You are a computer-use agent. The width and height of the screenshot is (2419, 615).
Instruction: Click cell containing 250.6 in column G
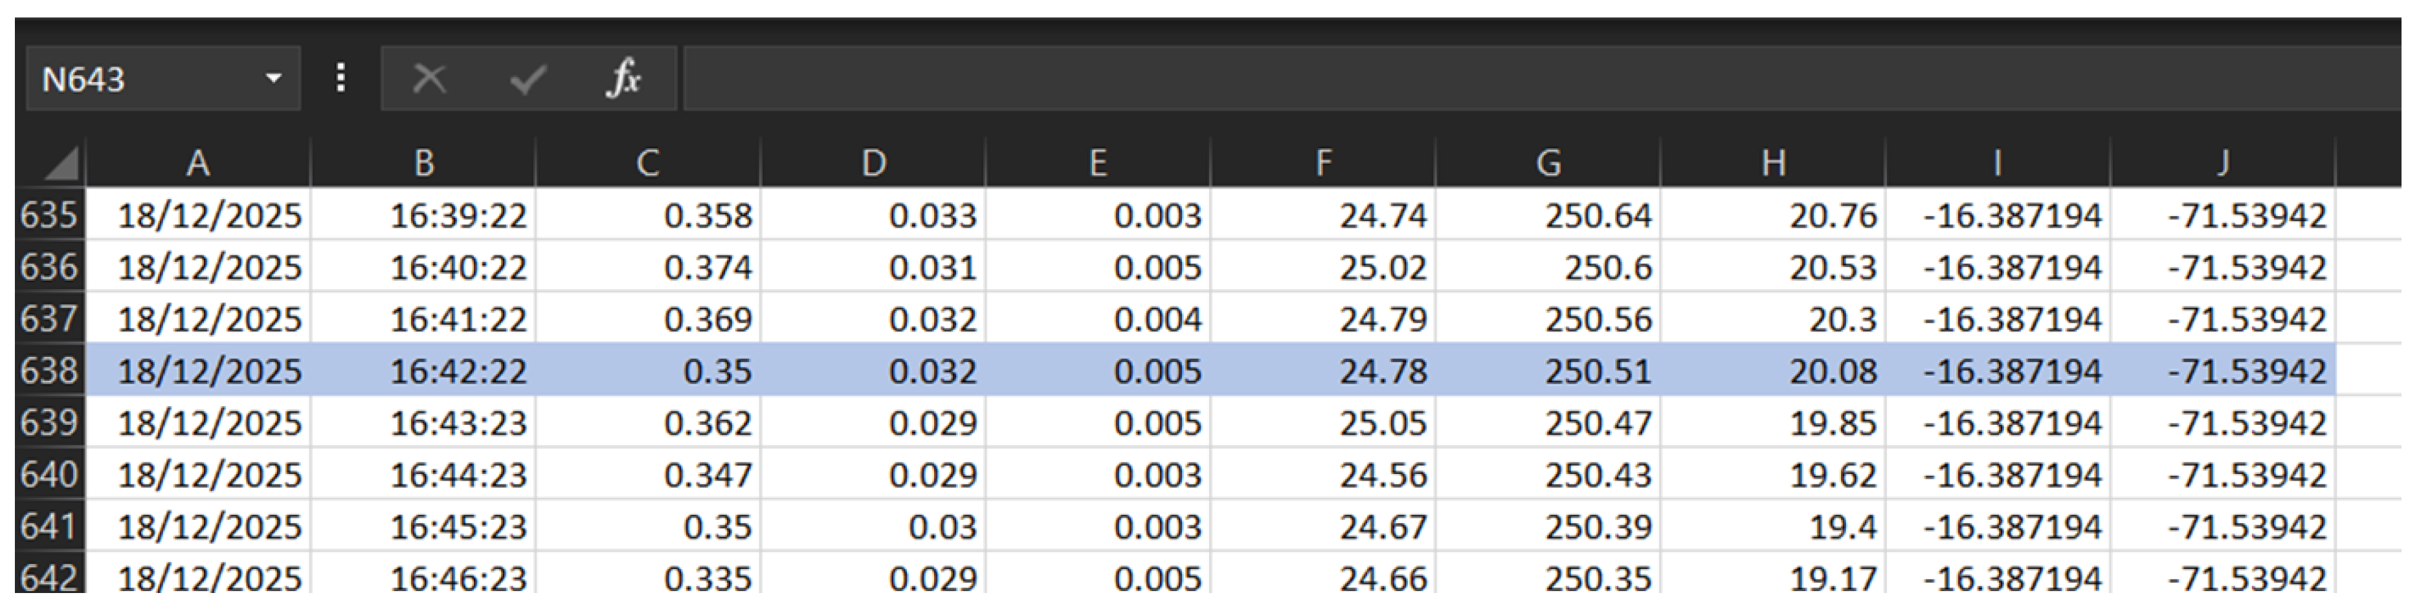pyautogui.click(x=1548, y=267)
